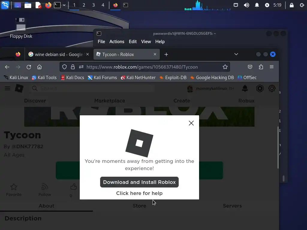
Task: Launch Firefox from the panel launcher
Action: point(48,5)
